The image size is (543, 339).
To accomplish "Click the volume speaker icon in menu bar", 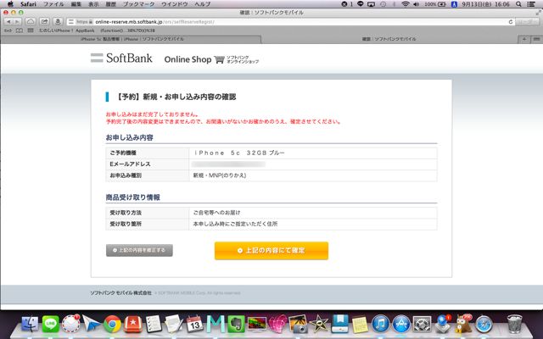I will tap(416, 4).
